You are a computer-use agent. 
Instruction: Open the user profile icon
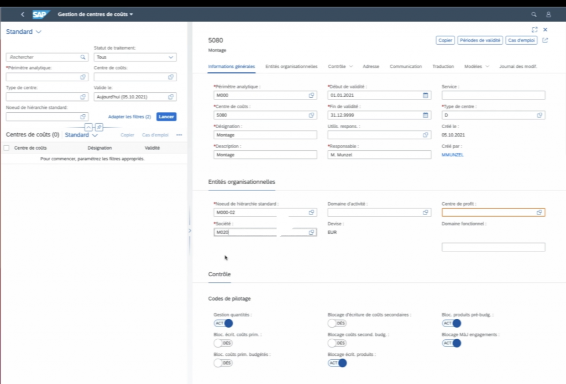click(x=548, y=14)
